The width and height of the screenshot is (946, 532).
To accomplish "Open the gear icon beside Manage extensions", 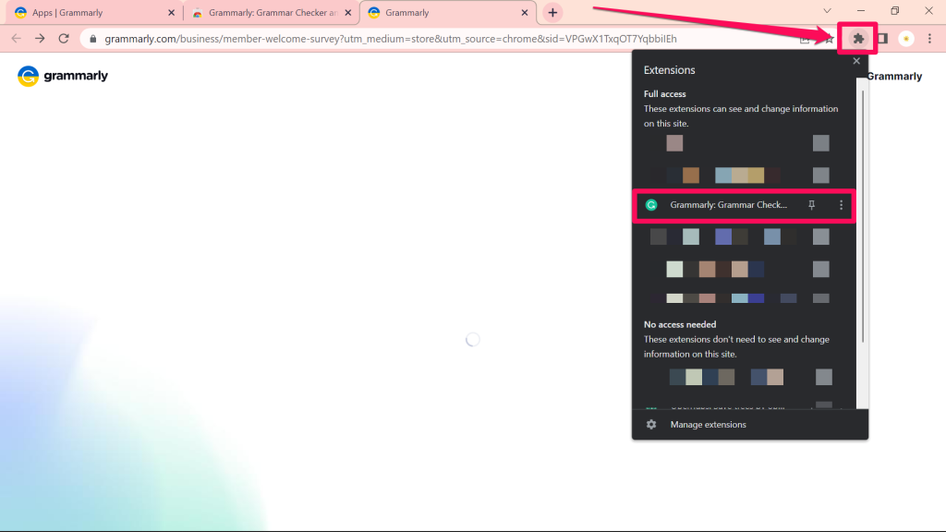I will click(650, 424).
